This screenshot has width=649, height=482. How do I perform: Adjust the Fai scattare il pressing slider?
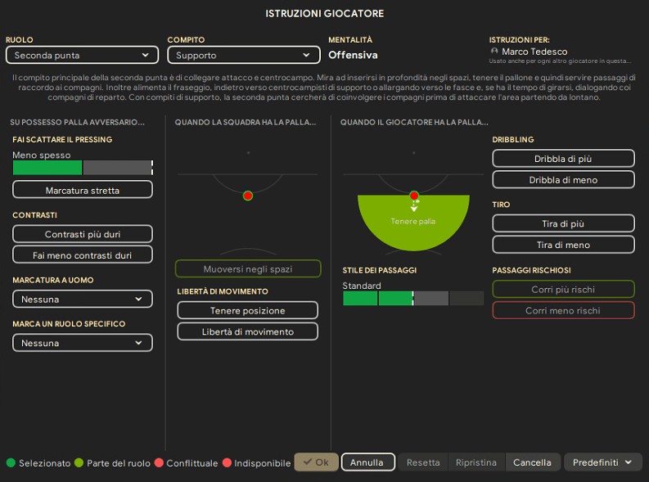point(83,168)
